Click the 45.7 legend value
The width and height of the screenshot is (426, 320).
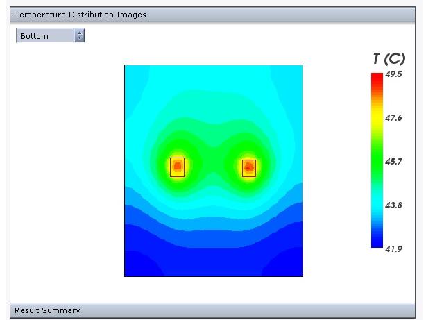pyautogui.click(x=393, y=162)
